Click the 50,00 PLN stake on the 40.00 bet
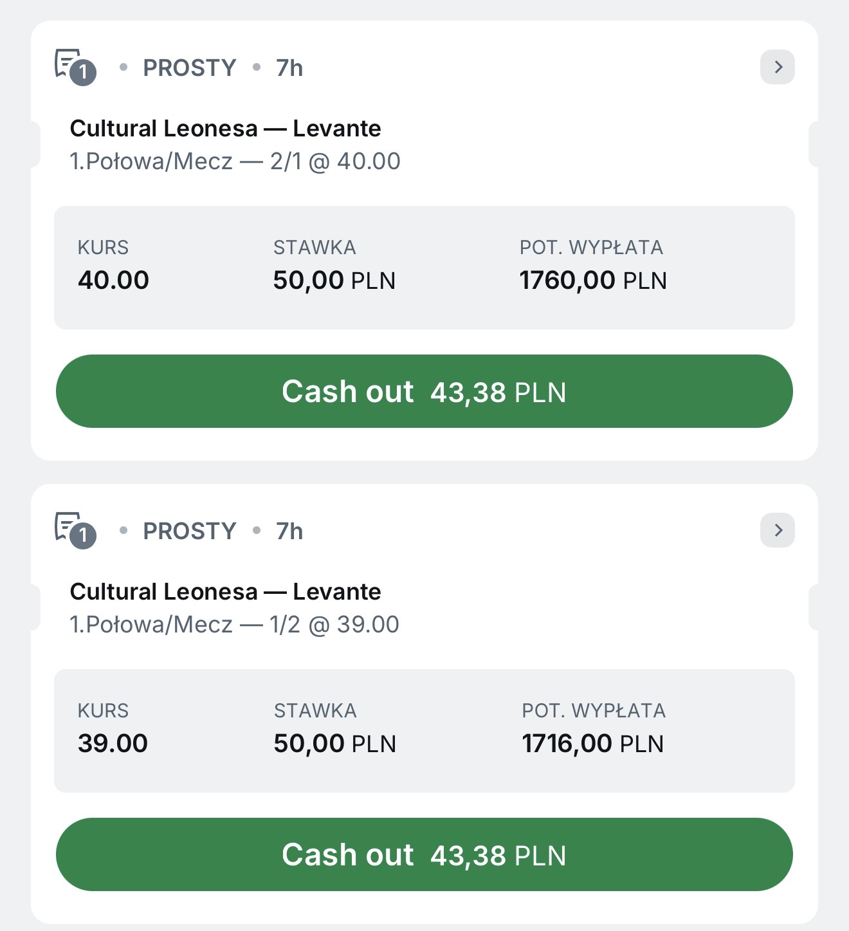 (334, 280)
